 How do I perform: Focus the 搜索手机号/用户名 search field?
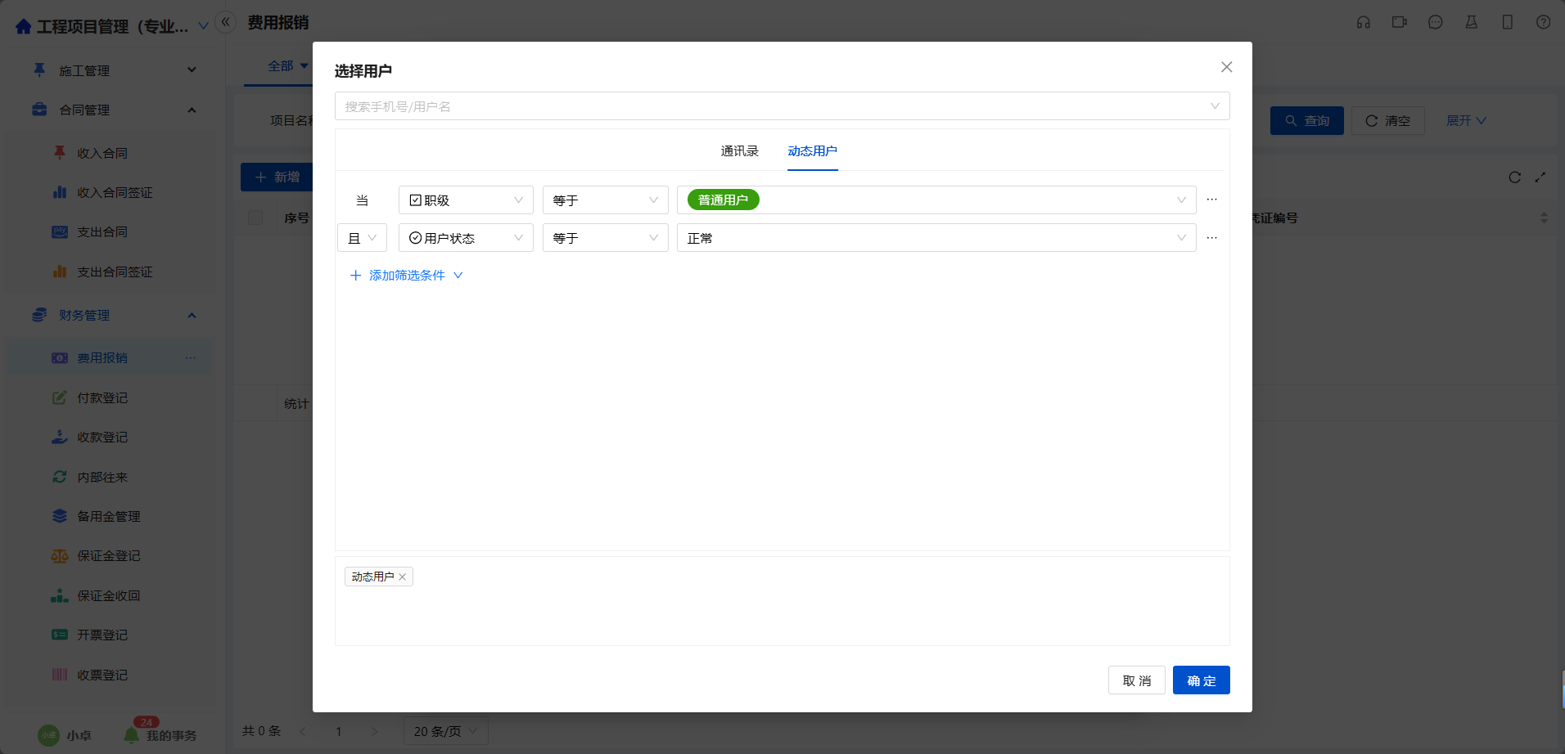[769, 106]
